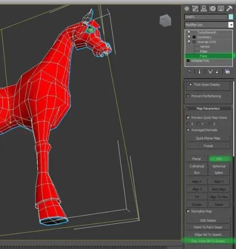Image resolution: width=236 pixels, height=249 pixels.
Task: Enable Prevent Reflattening checkbox
Action: [x=188, y=96]
